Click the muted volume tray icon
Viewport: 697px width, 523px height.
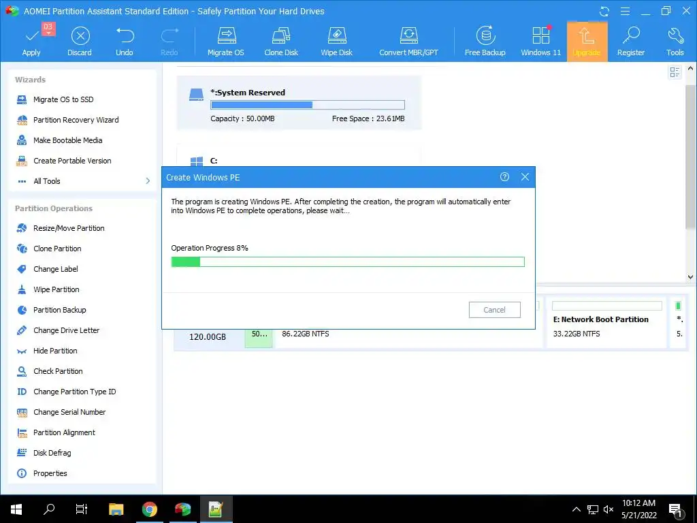click(x=609, y=509)
